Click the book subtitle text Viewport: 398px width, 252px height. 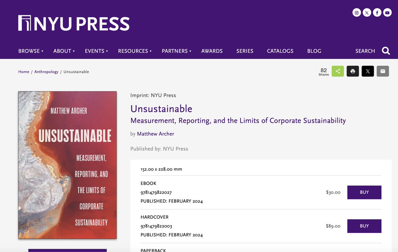tap(238, 121)
